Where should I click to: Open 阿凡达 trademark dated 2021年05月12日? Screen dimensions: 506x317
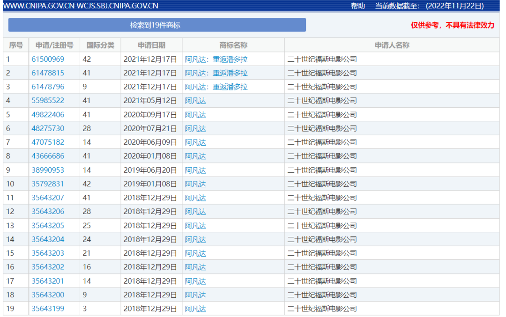pos(195,101)
